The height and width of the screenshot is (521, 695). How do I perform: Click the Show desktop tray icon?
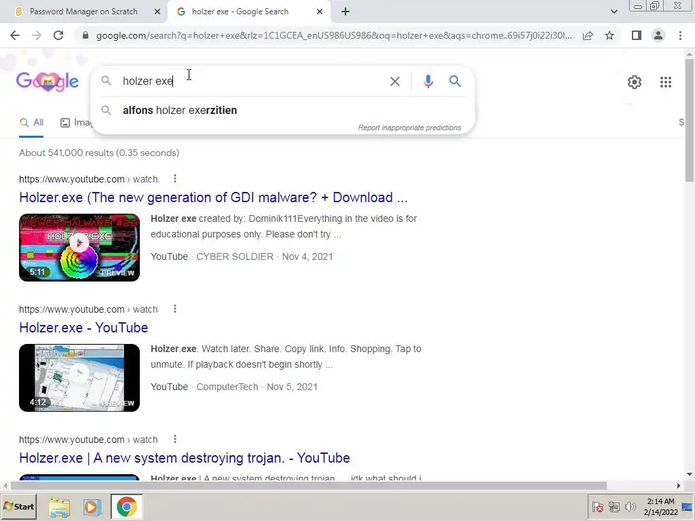688,507
